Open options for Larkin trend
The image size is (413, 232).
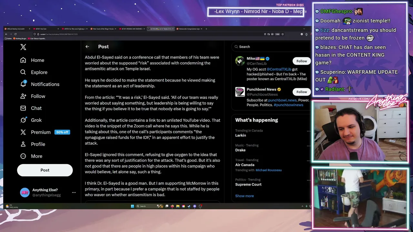pyautogui.click(x=308, y=131)
